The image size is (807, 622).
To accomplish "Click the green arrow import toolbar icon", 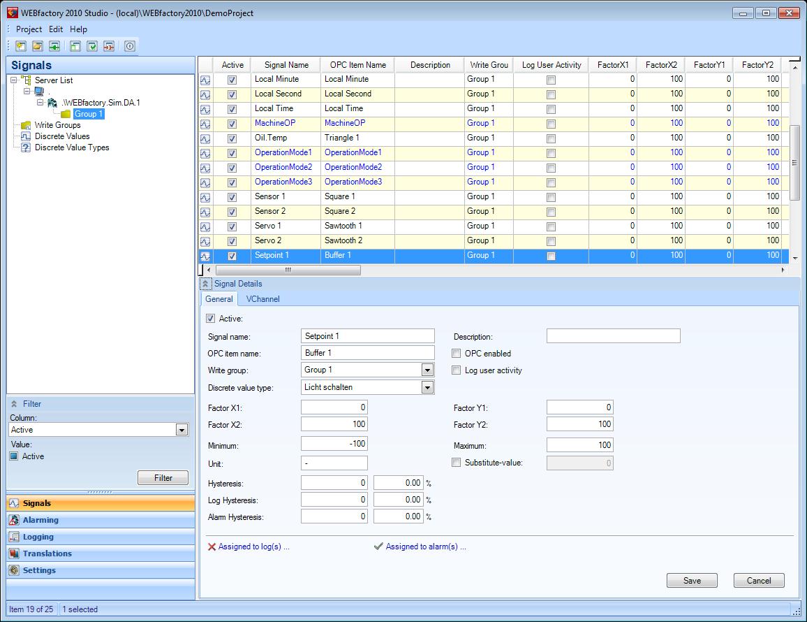I will tap(54, 46).
